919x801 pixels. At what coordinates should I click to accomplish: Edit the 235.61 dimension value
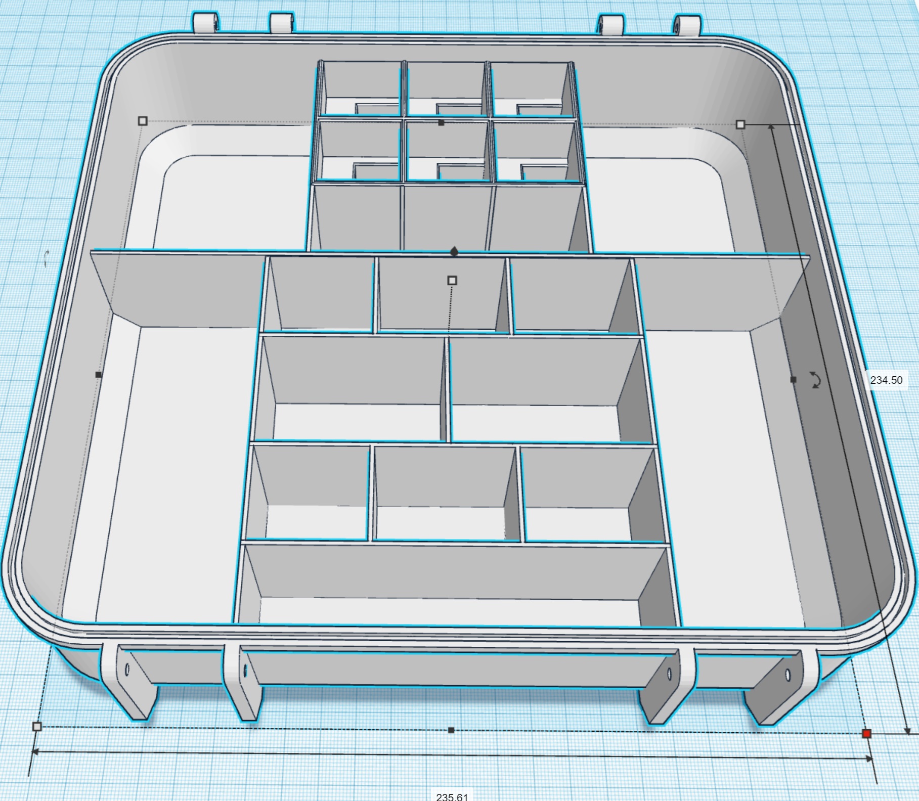[x=452, y=796]
